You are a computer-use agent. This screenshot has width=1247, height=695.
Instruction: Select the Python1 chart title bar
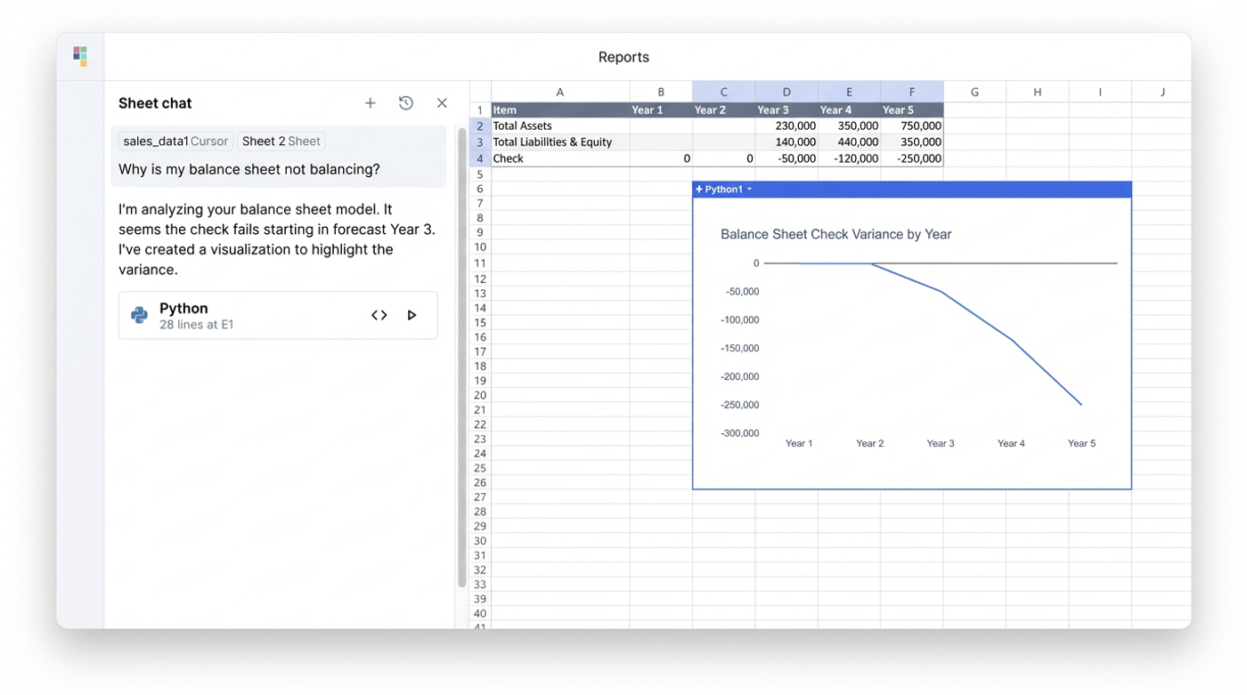point(912,190)
